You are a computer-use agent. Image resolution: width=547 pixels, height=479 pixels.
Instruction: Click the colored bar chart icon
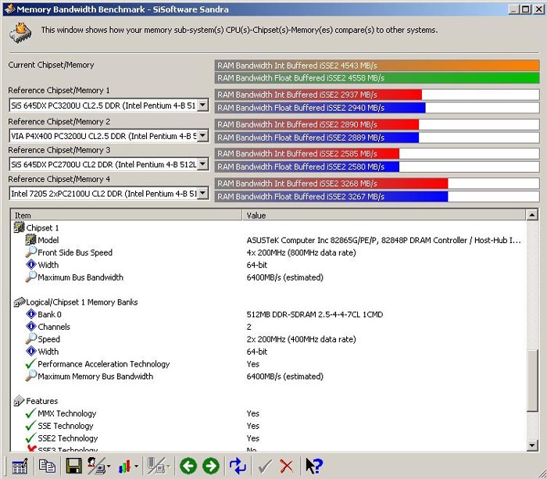pyautogui.click(x=127, y=466)
